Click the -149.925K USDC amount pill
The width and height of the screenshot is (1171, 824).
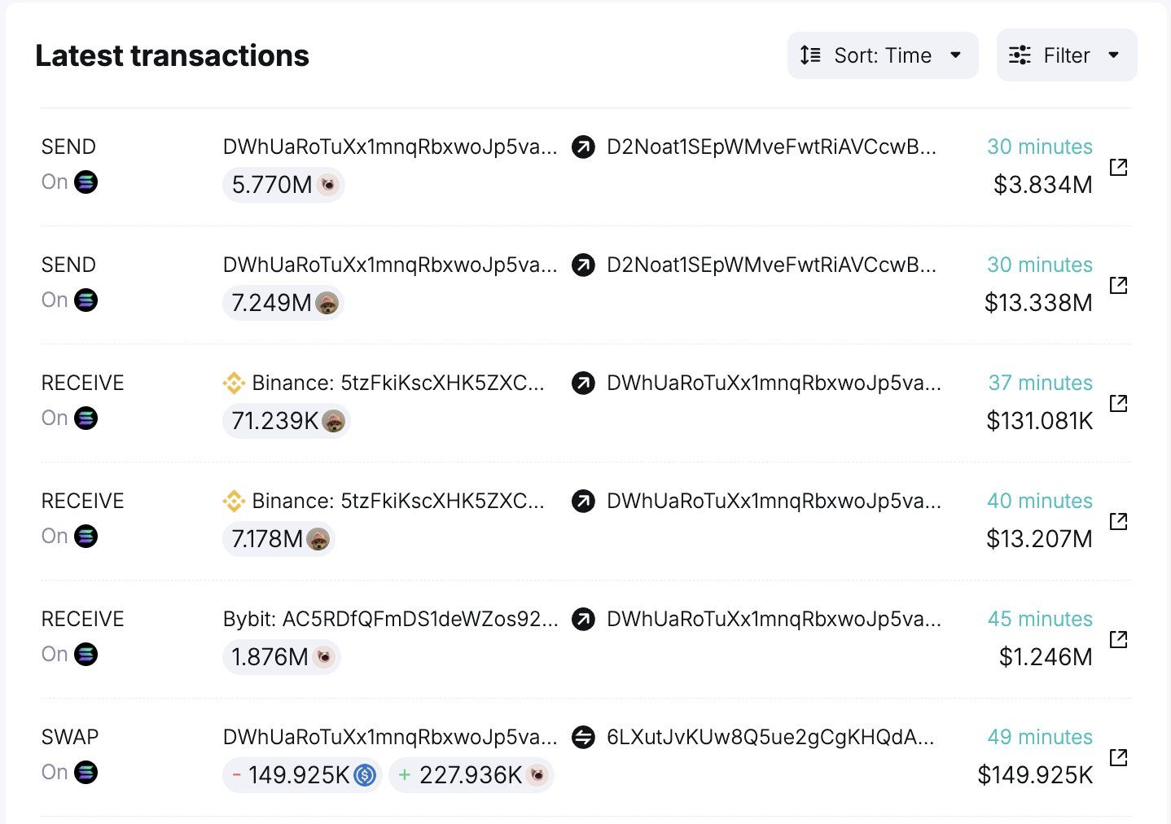[302, 775]
